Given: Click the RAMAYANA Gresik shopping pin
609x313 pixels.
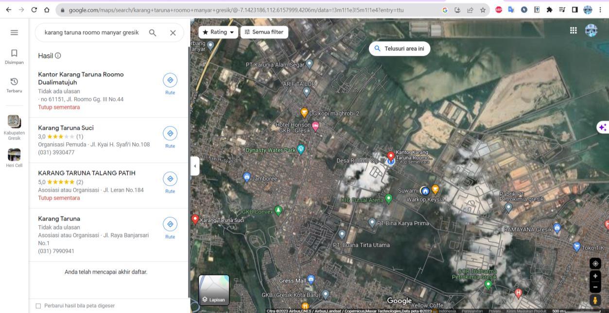Looking at the screenshot, I should [557, 228].
